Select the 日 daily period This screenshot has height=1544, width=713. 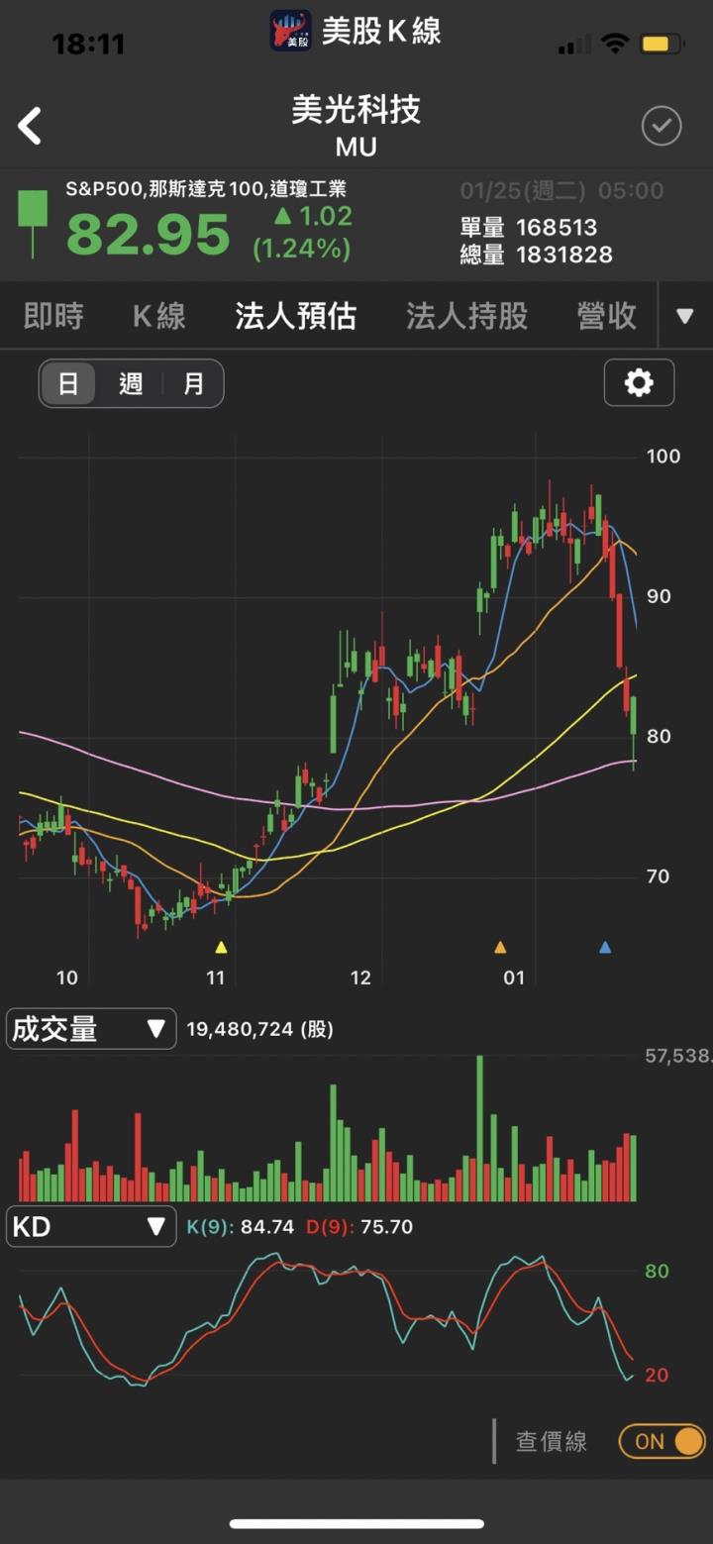[68, 383]
